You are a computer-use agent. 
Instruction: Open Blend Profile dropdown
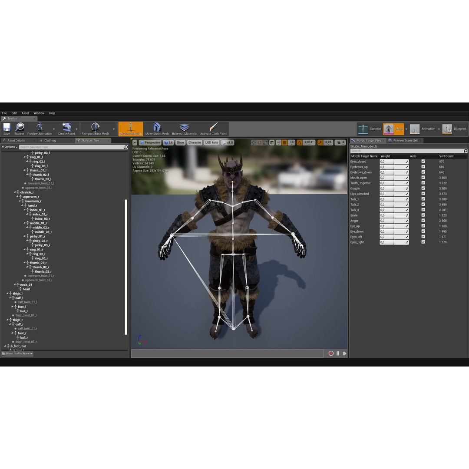tap(17, 353)
